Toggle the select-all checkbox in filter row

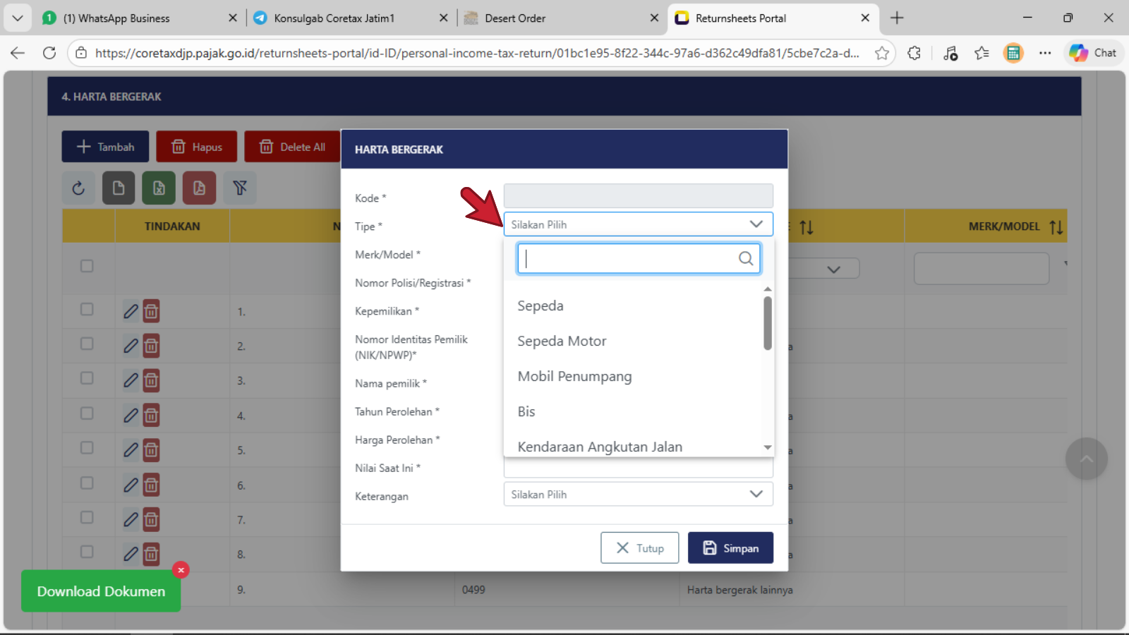point(87,266)
